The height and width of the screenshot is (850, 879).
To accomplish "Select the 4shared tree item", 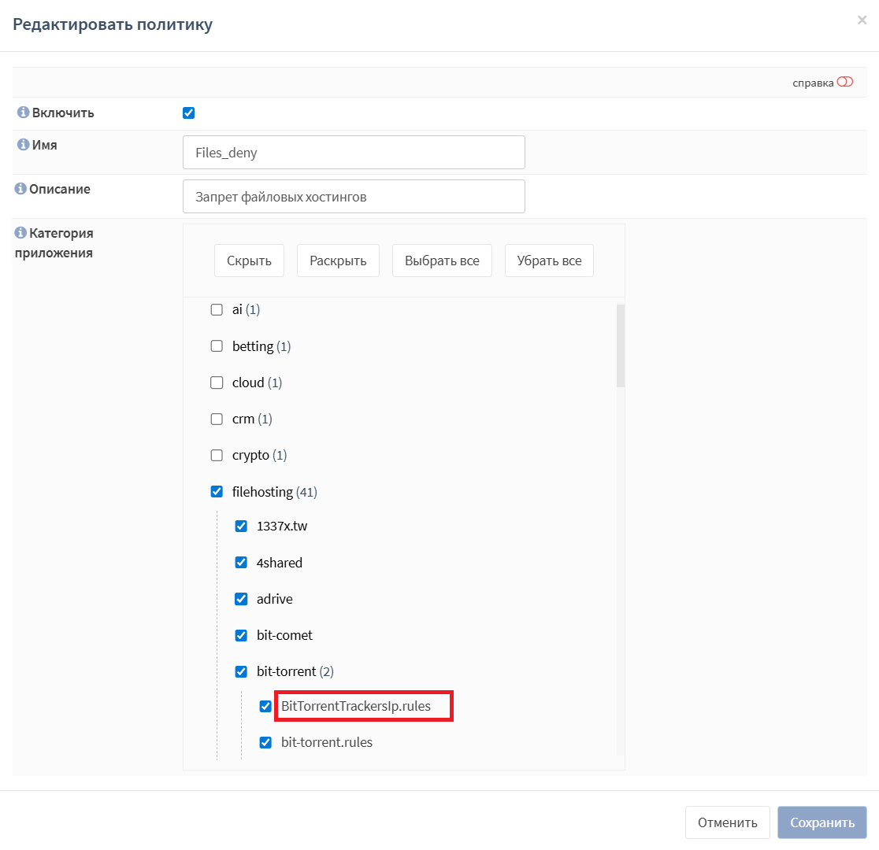I will [280, 563].
